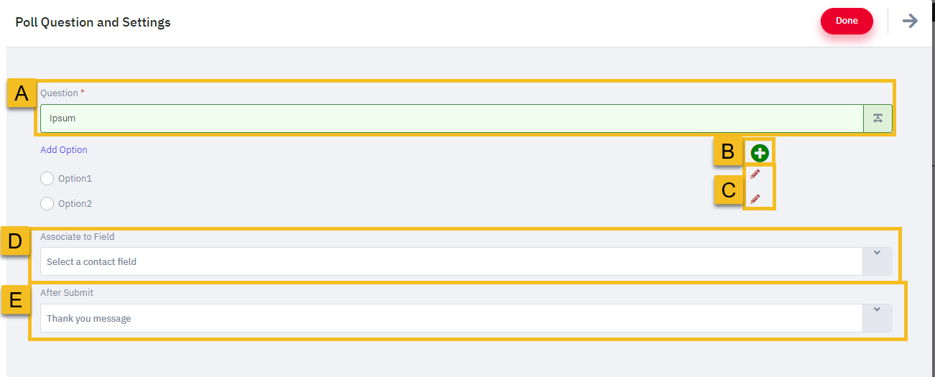Click the Option2 text label
The image size is (935, 377).
pos(75,203)
